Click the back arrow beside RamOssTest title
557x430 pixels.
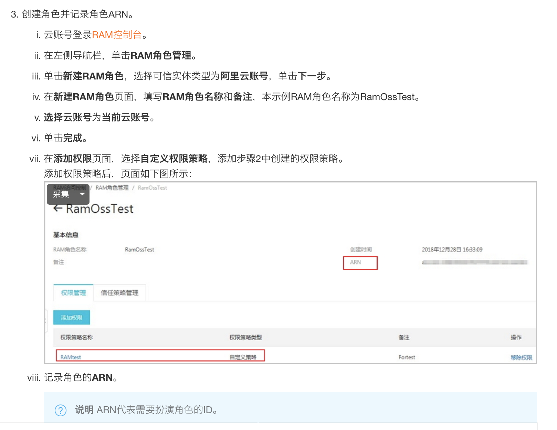[58, 208]
